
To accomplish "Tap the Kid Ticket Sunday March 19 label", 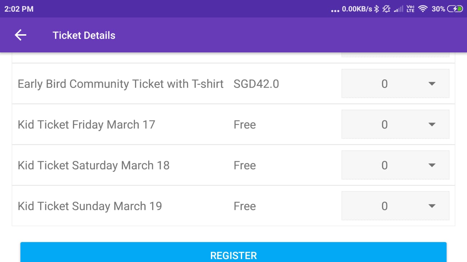I will [x=90, y=206].
